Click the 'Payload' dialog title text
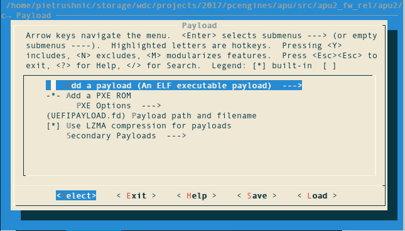The width and height of the screenshot is (405, 231). coord(200,26)
